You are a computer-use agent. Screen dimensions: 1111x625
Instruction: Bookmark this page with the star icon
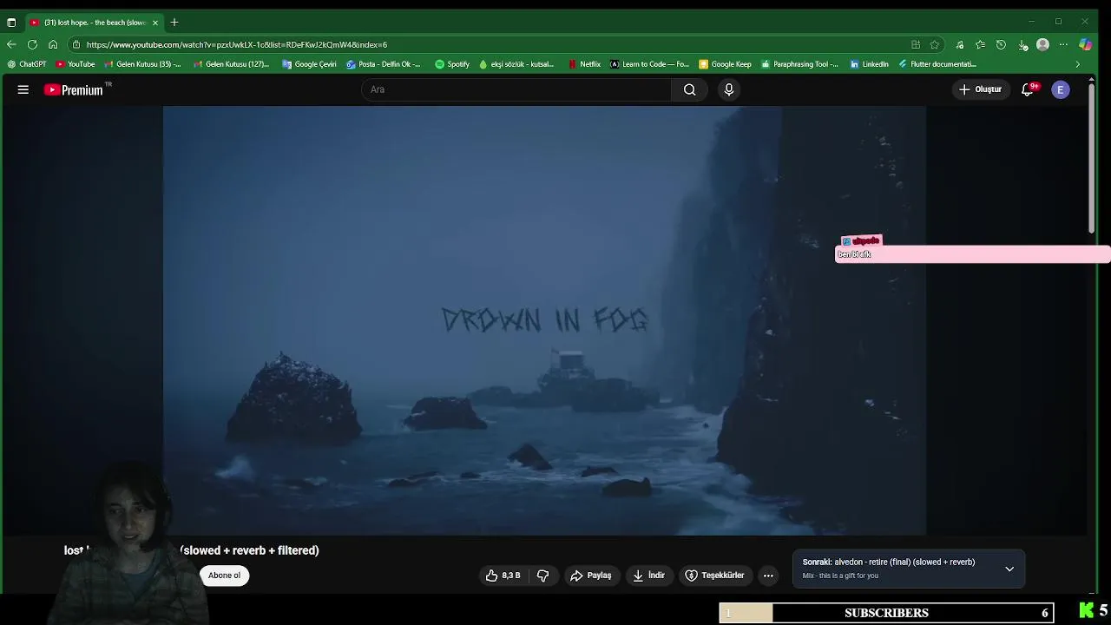(935, 44)
